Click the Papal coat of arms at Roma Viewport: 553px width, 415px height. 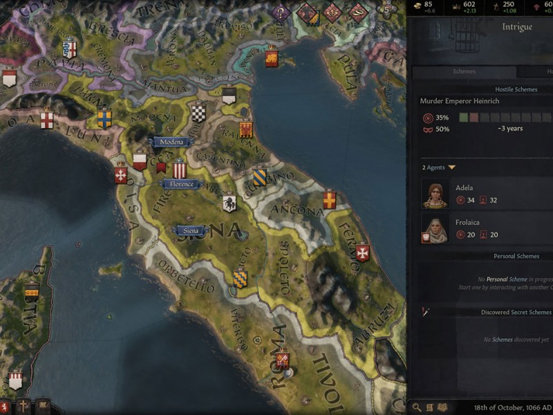pyautogui.click(x=283, y=359)
